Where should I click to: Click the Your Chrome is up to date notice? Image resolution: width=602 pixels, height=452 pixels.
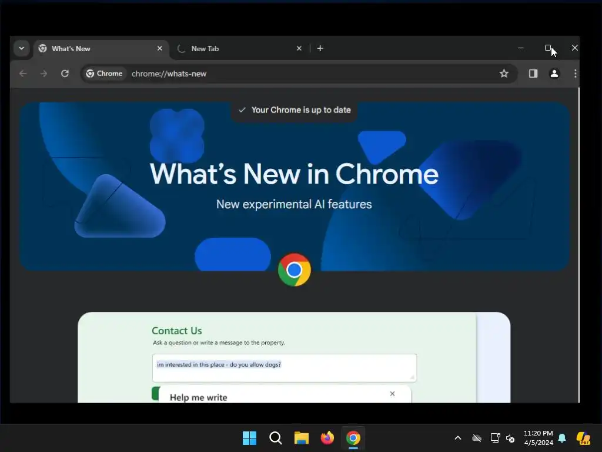click(x=294, y=110)
